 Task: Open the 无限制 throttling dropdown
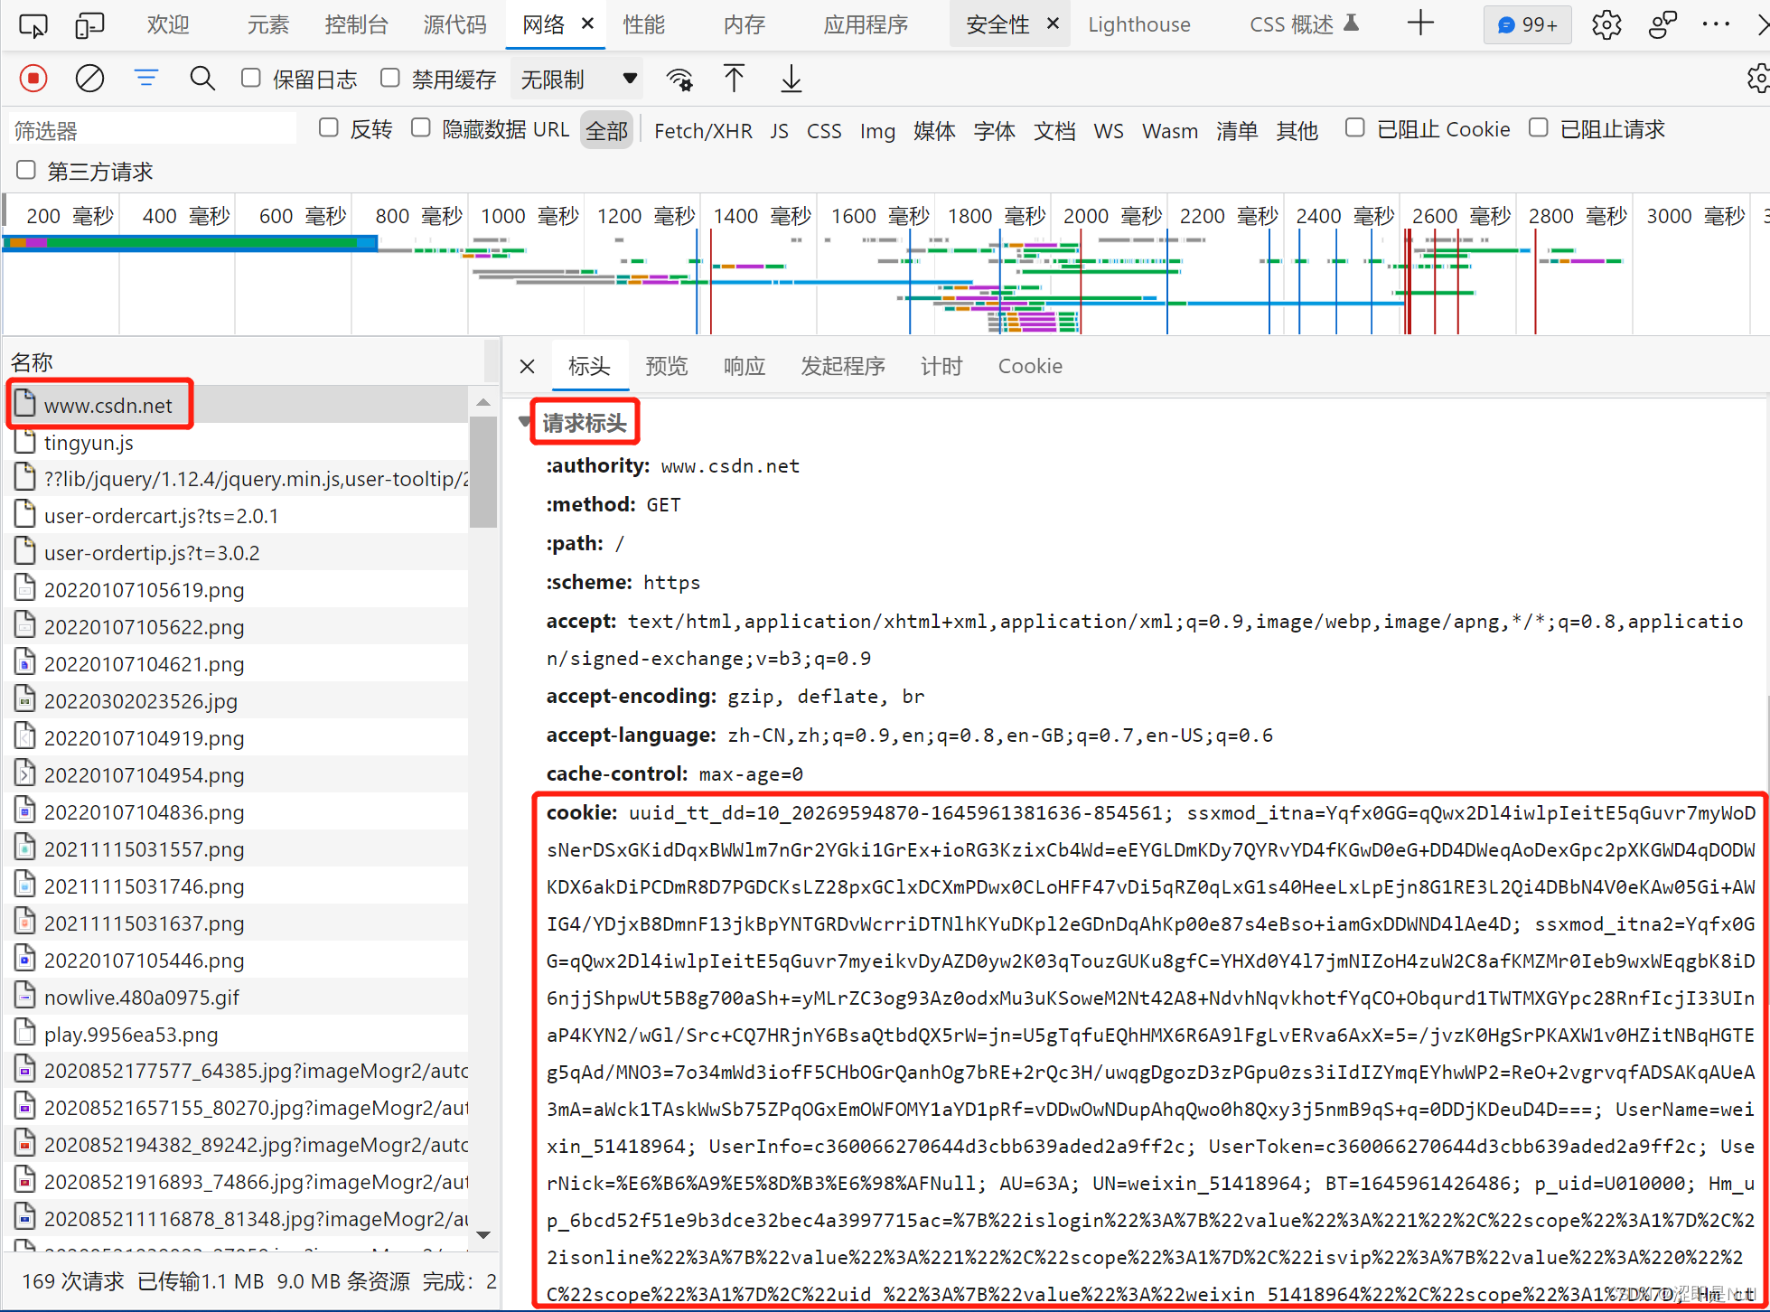pyautogui.click(x=576, y=80)
